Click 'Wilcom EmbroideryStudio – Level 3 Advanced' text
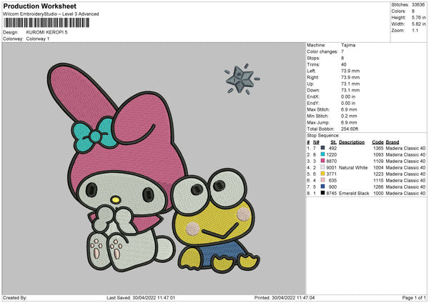This screenshot has height=303, width=429. (x=51, y=14)
